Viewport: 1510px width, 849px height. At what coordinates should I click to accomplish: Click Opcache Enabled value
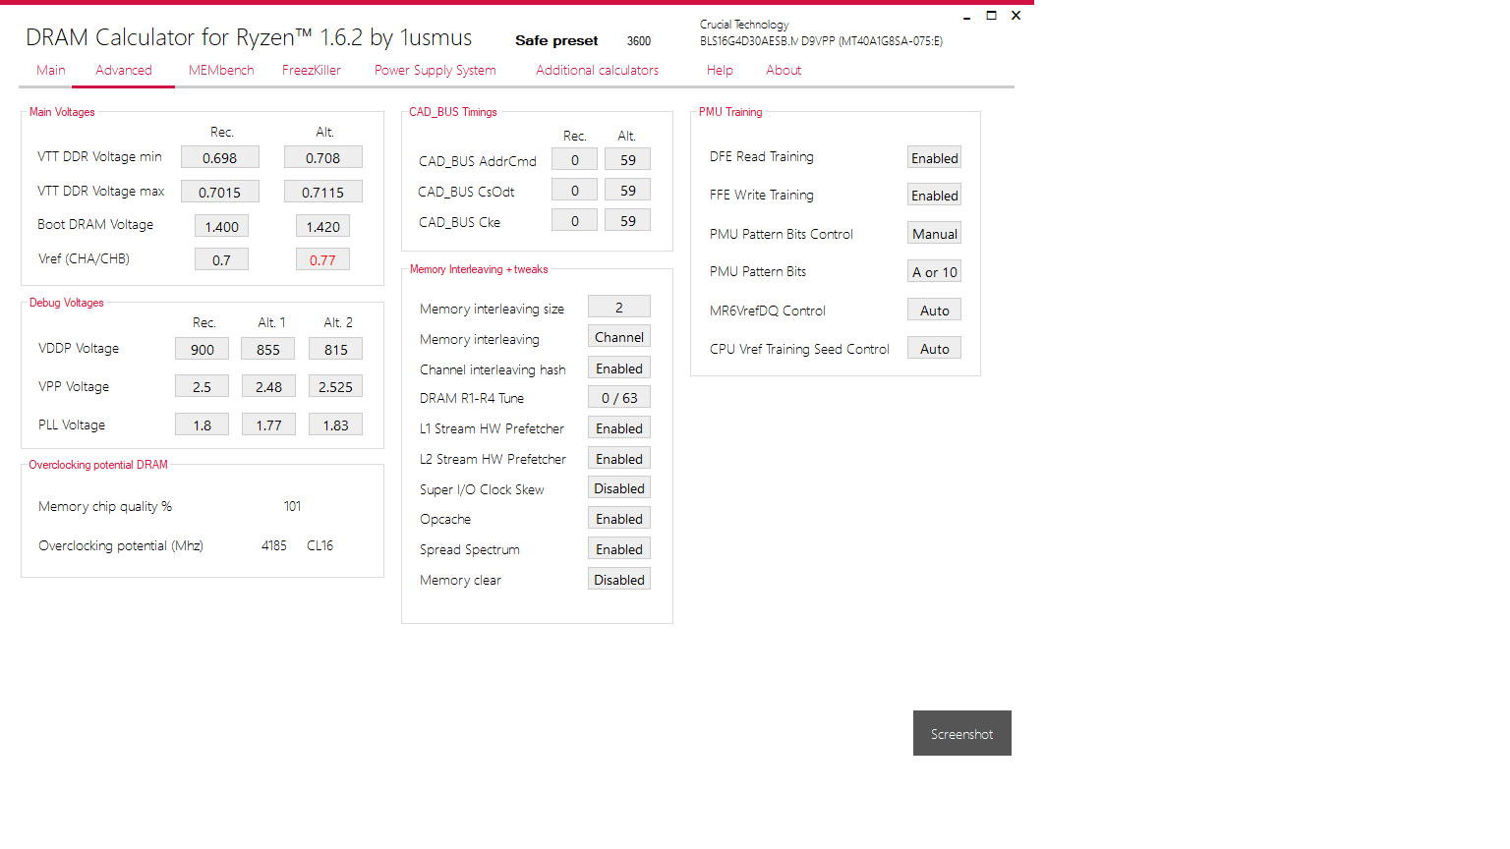619,518
